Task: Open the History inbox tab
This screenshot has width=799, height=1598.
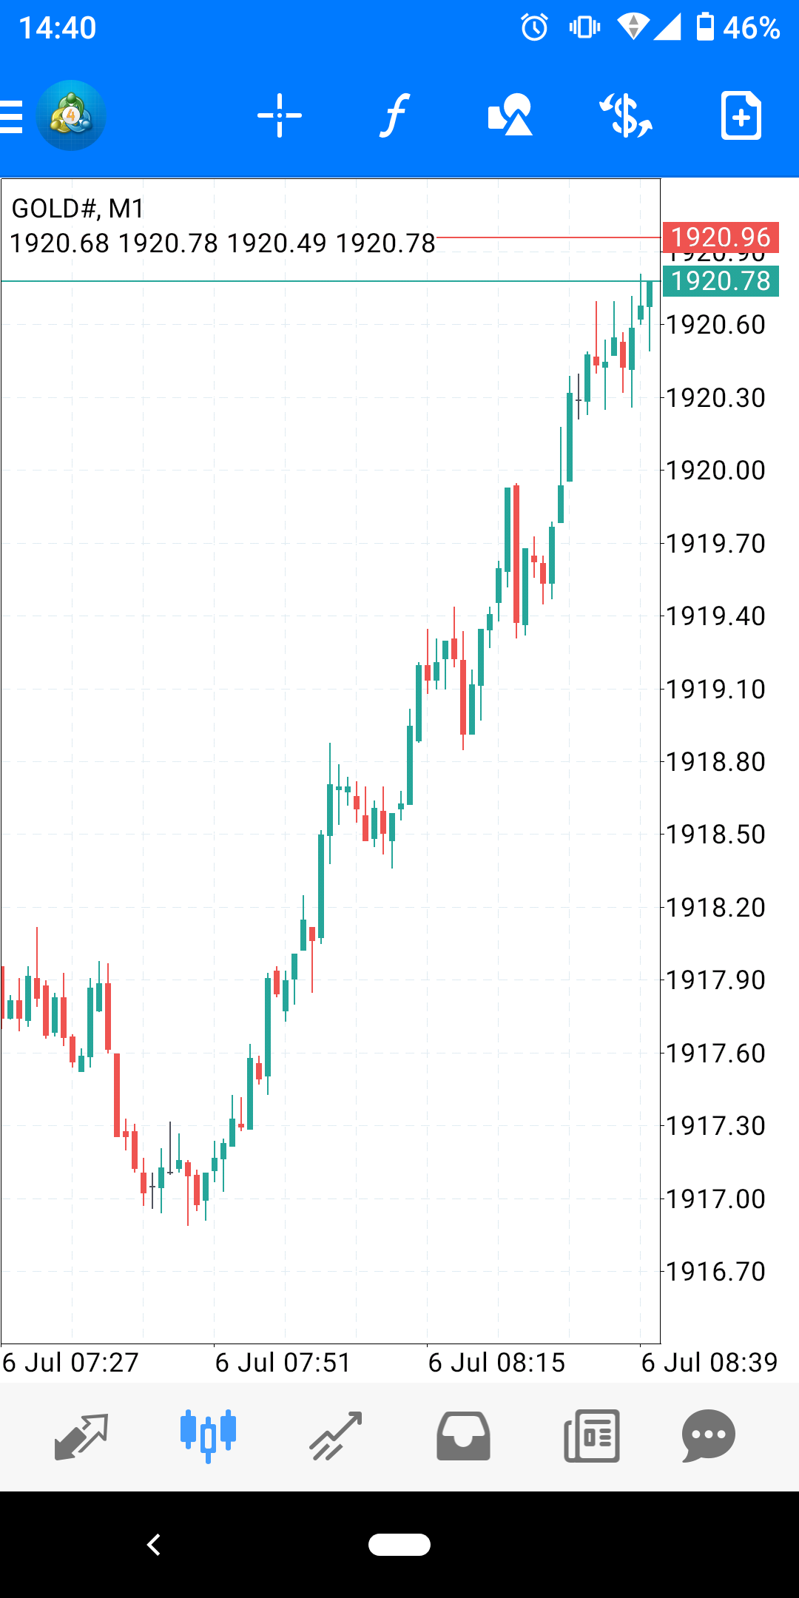Action: click(x=463, y=1437)
